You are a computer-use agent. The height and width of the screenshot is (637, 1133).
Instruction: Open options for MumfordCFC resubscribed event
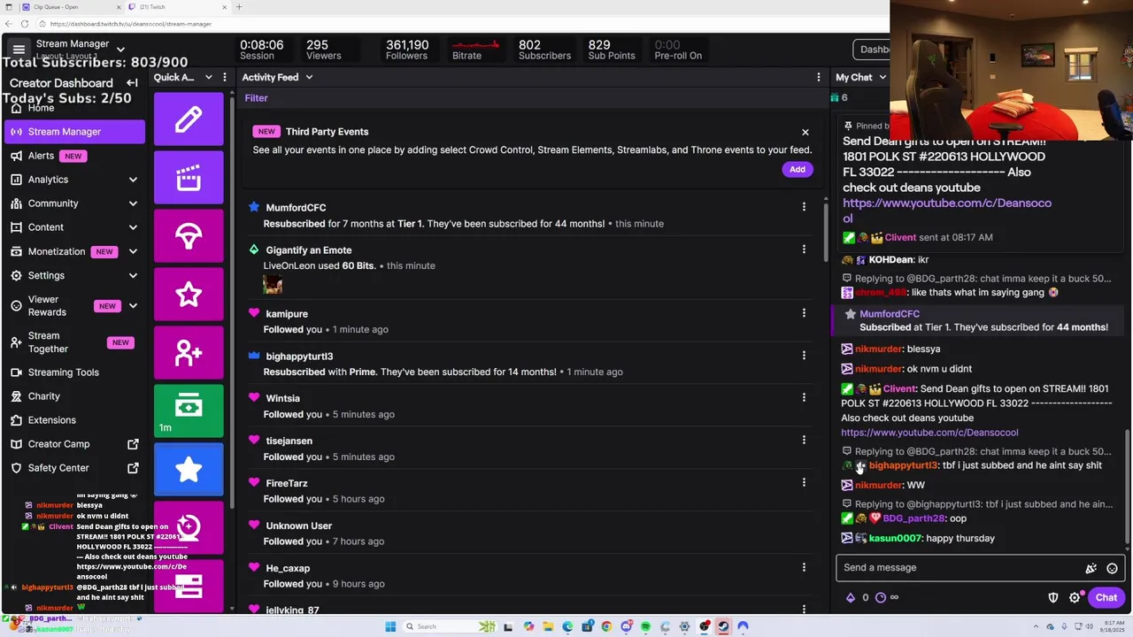click(x=804, y=207)
